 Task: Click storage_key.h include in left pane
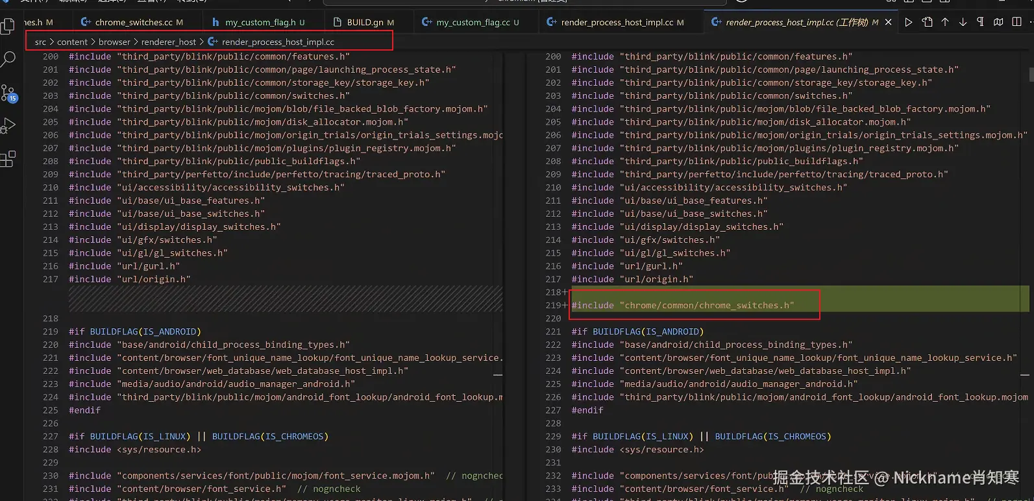[249, 82]
